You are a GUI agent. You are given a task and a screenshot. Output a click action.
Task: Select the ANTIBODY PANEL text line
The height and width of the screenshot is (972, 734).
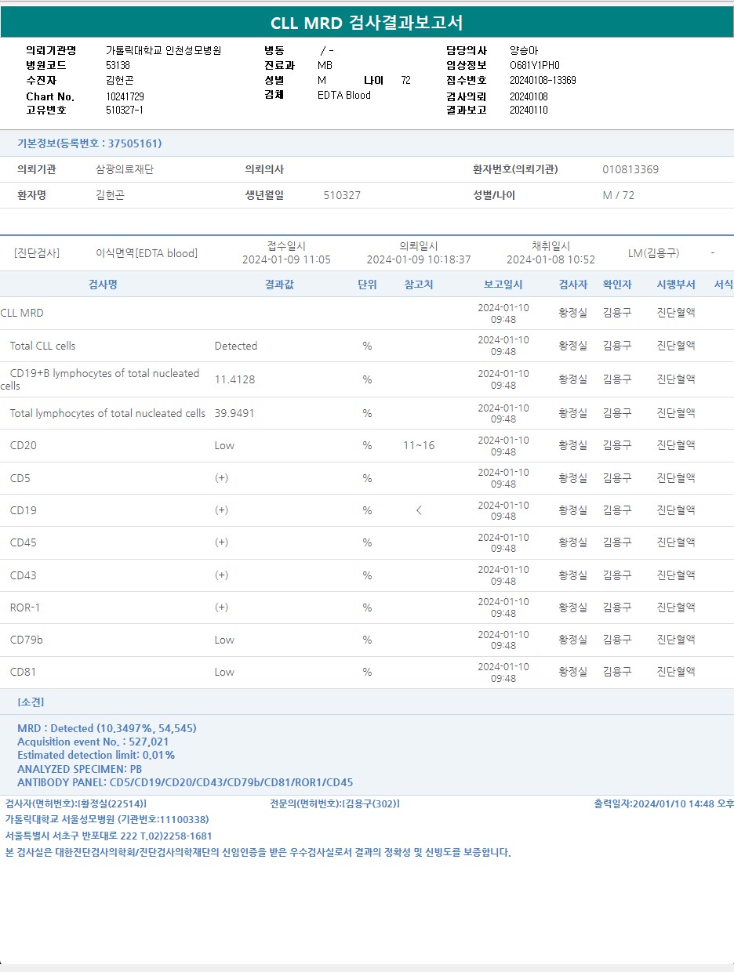click(185, 782)
